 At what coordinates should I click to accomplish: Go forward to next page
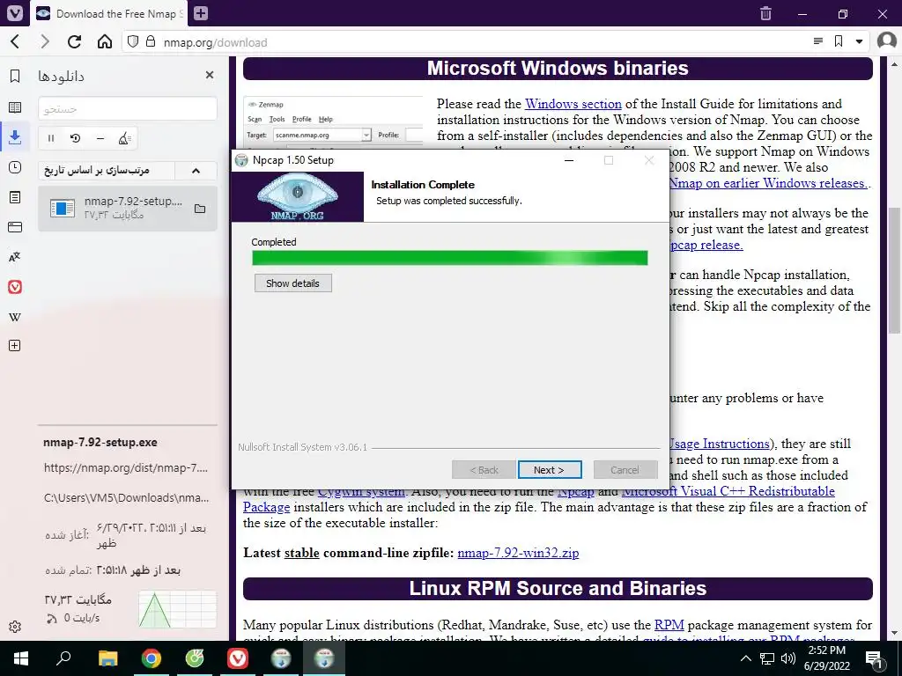pyautogui.click(x=45, y=41)
